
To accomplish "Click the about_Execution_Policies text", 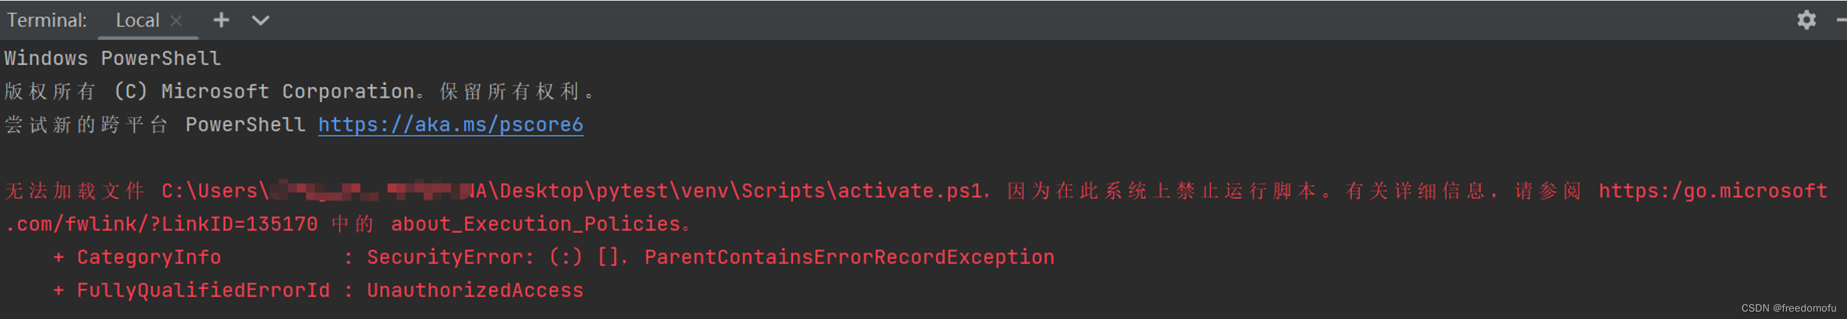I will (x=535, y=224).
